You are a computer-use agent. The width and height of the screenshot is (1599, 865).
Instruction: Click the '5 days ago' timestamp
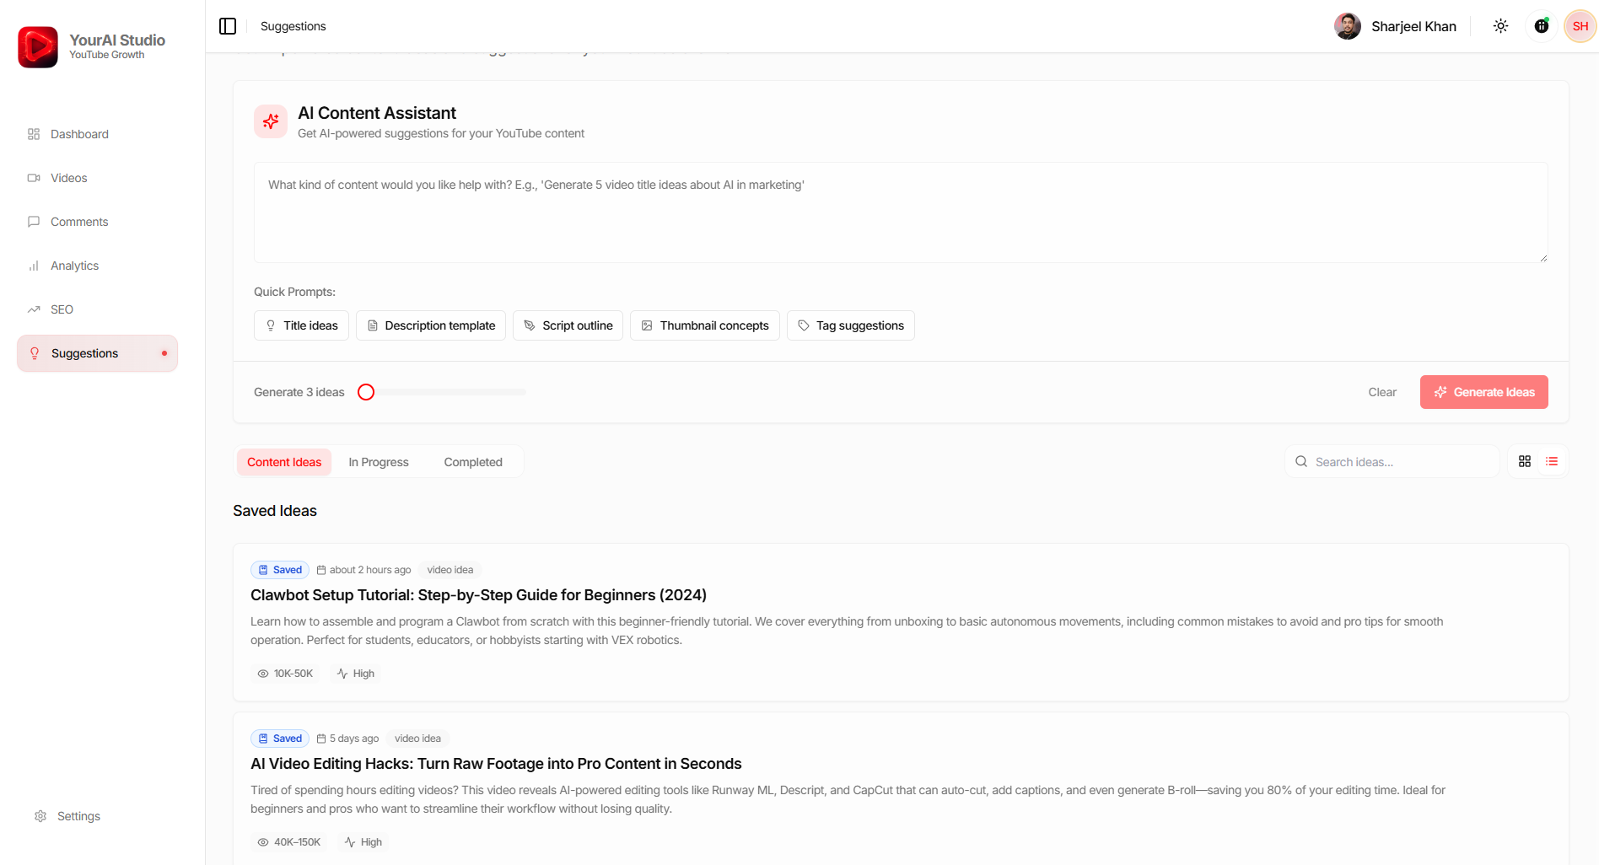347,739
